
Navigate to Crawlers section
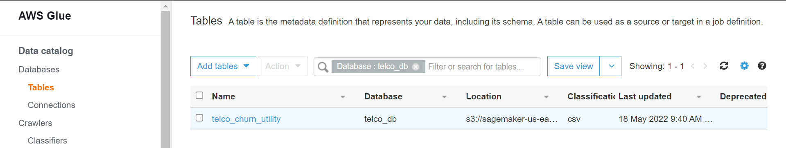(35, 123)
